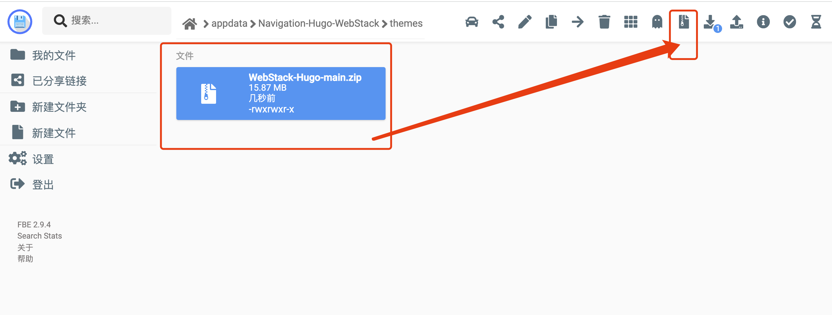Image resolution: width=832 pixels, height=315 pixels.
Task: Open upload with the upload icon
Action: coord(736,22)
